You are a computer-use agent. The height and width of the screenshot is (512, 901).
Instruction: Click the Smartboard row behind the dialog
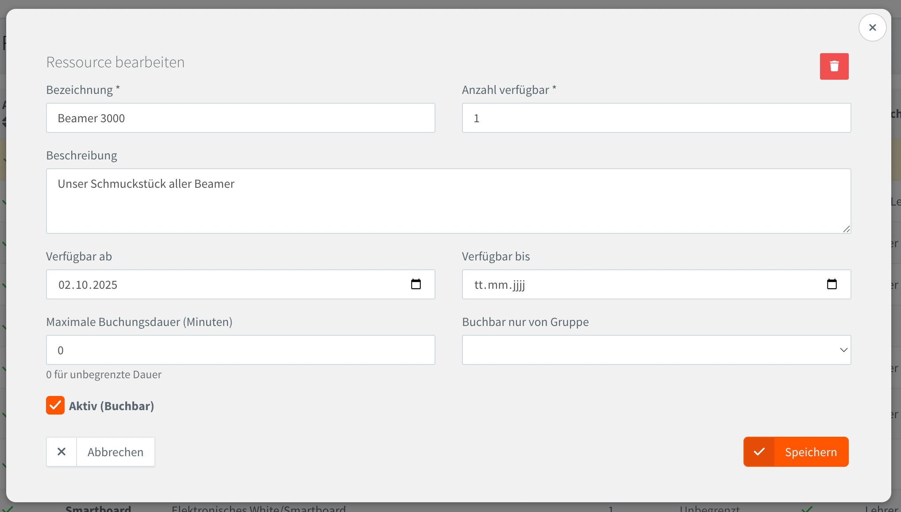click(98, 508)
